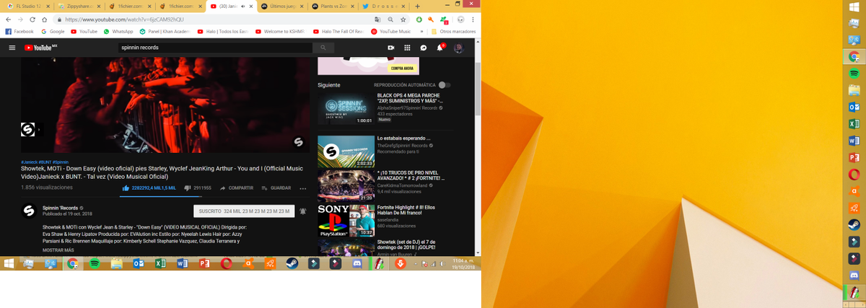Click the Windows Start button on bottom taskbar

pyautogui.click(x=9, y=264)
